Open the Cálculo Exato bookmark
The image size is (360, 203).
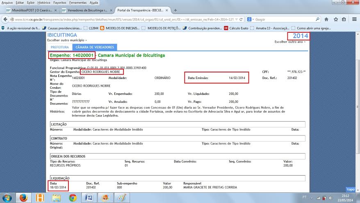coord(243,28)
